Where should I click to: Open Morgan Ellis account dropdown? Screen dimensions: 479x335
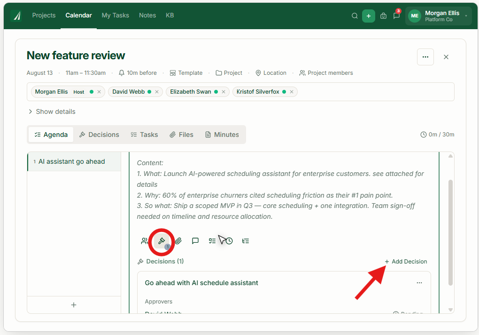coord(438,16)
